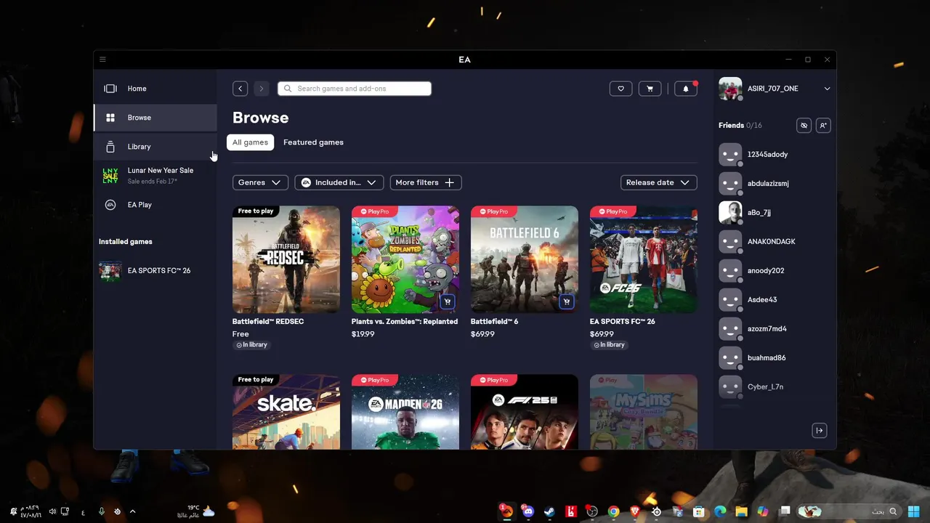Focus the search games and add-ons field
The height and width of the screenshot is (523, 930).
pyautogui.click(x=355, y=89)
